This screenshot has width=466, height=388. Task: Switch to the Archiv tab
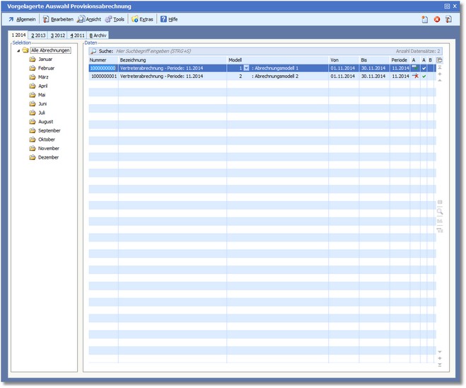(98, 35)
